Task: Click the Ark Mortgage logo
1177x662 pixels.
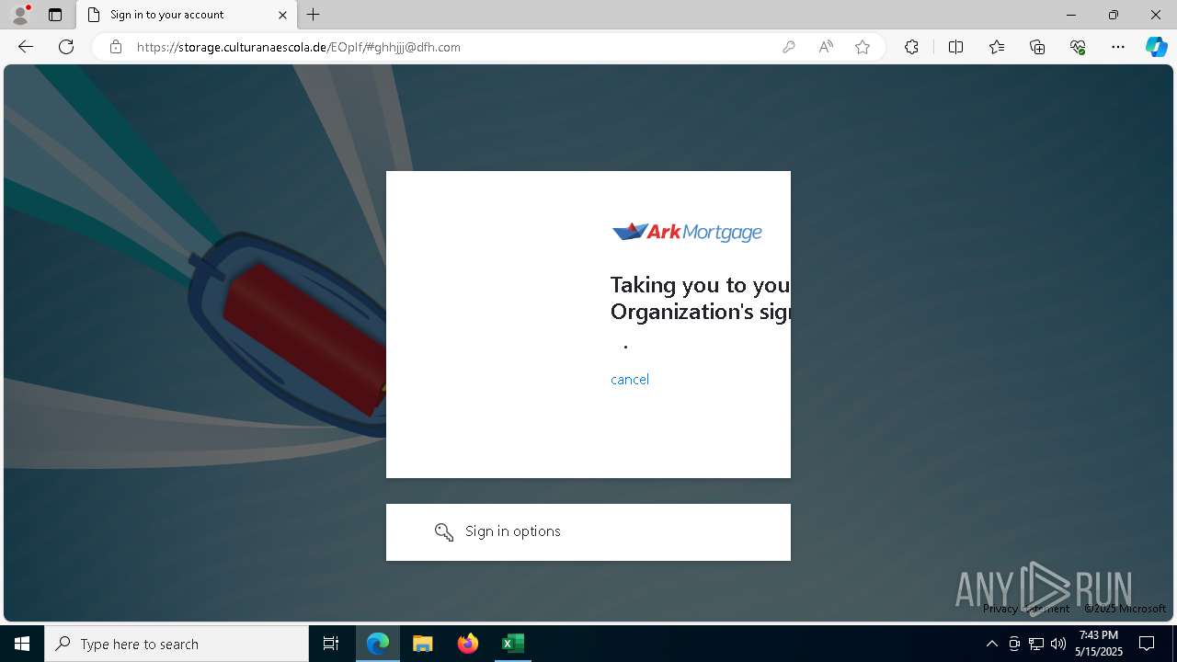Action: (687, 232)
